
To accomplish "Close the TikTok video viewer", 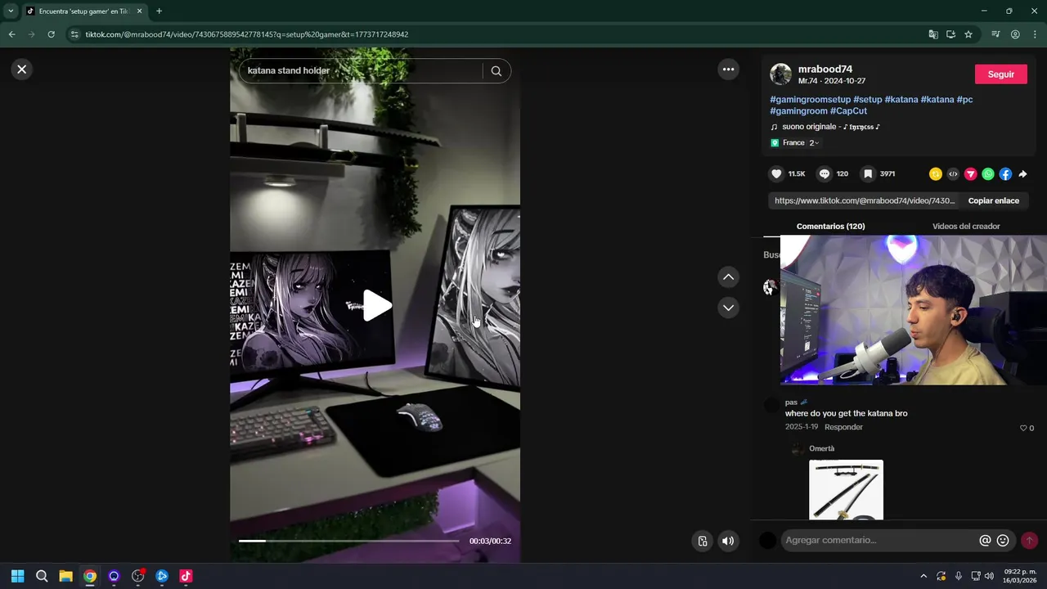I will (x=22, y=70).
